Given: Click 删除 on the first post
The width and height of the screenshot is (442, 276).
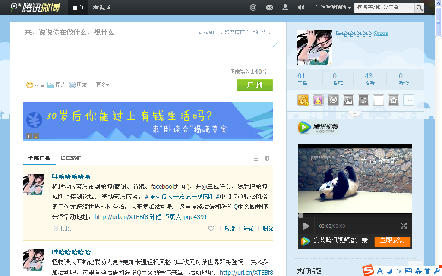Looking at the screenshot, I should tap(268, 229).
